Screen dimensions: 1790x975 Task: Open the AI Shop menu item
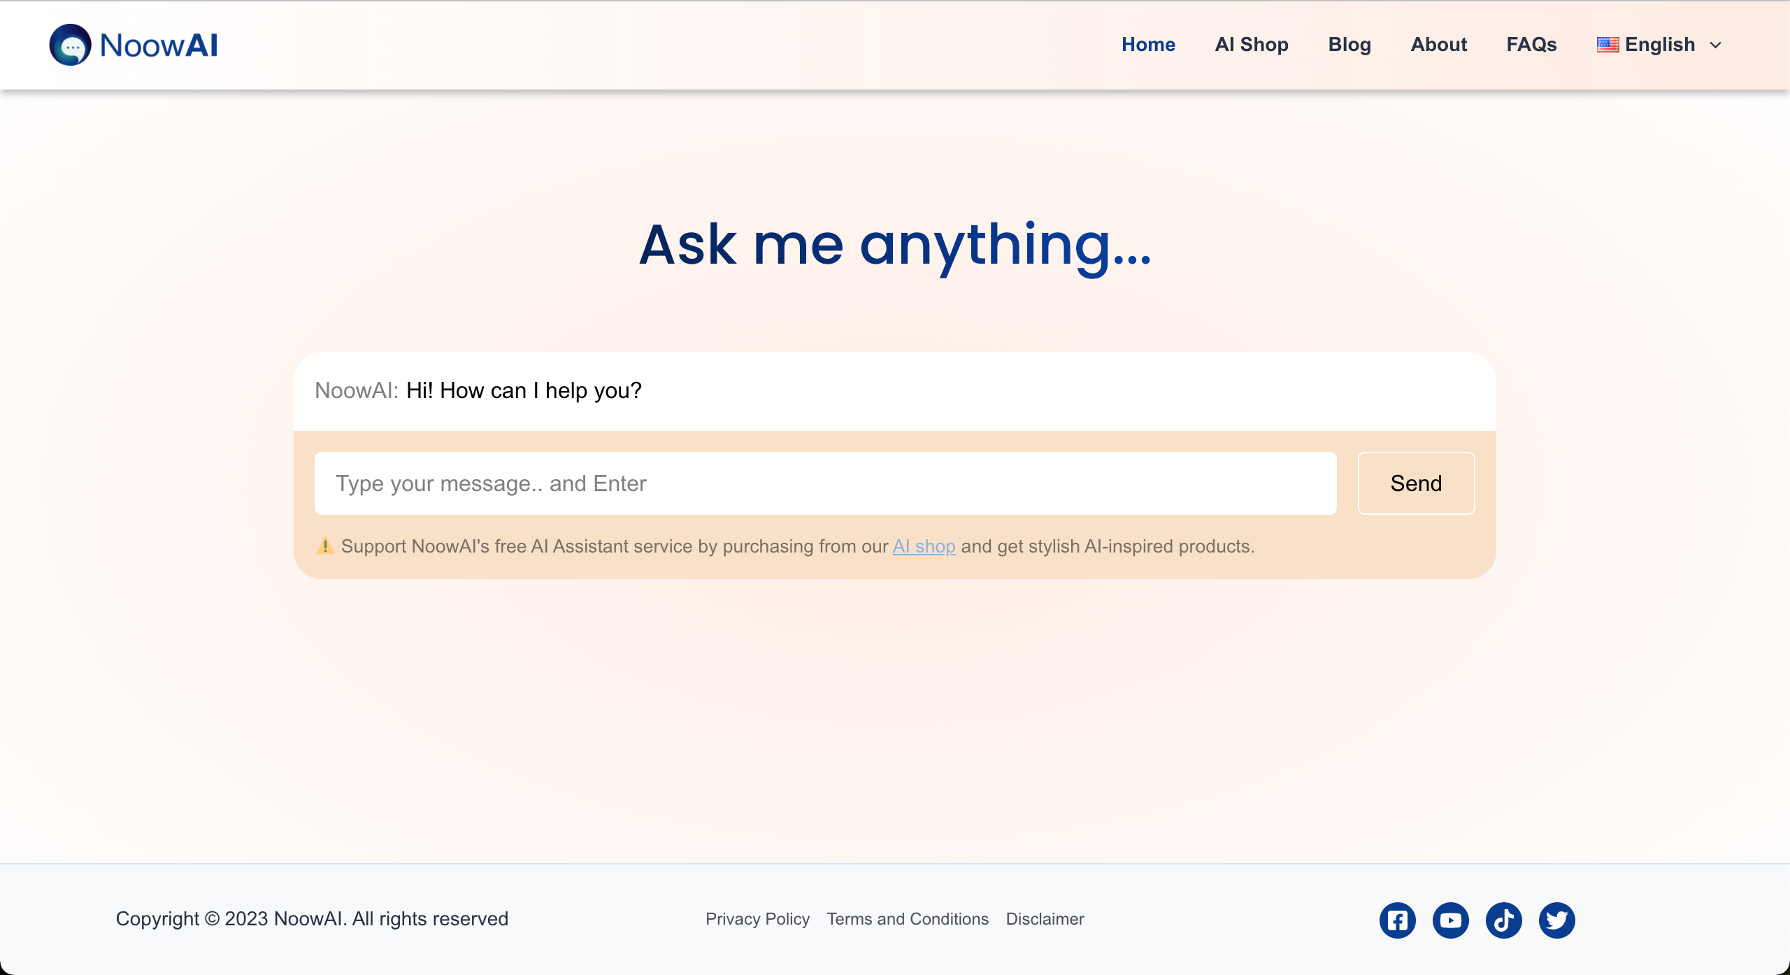(1251, 45)
